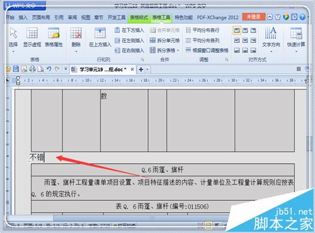Screen dimensions: 315x233
Task: Open the Special Features (特色功能) tab
Action: (x=184, y=17)
